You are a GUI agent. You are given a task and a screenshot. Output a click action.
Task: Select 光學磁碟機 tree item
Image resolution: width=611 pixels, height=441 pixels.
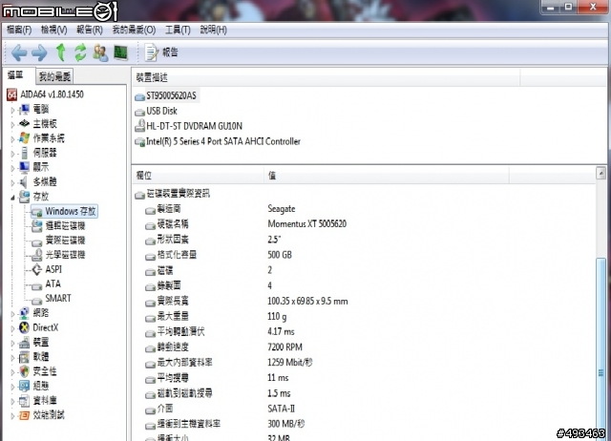click(58, 255)
